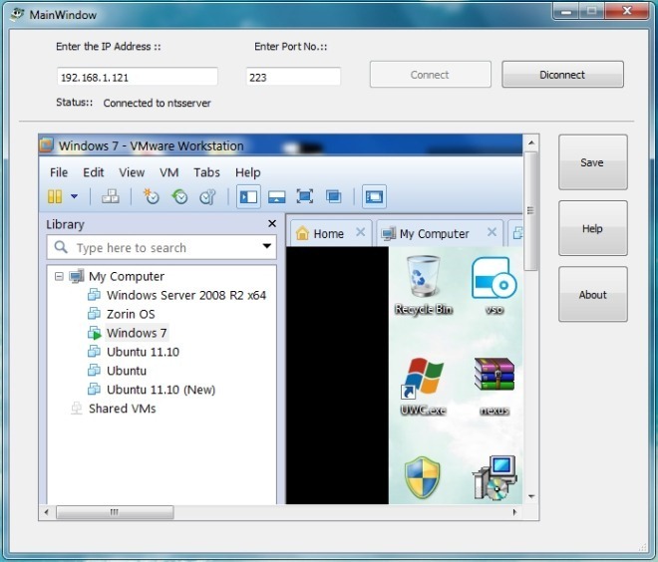The width and height of the screenshot is (658, 562).
Task: Click the nexus archive icon
Action: click(x=494, y=387)
